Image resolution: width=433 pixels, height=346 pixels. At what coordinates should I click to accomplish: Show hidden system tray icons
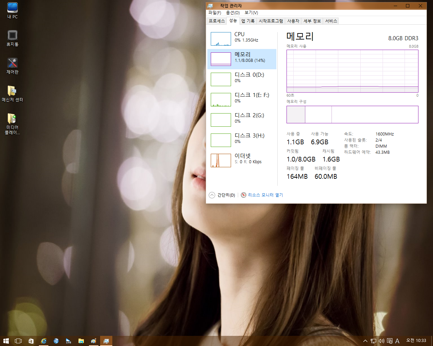point(365,341)
